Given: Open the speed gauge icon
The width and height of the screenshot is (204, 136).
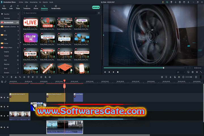Looking at the screenshot, I should [x=24, y=77].
